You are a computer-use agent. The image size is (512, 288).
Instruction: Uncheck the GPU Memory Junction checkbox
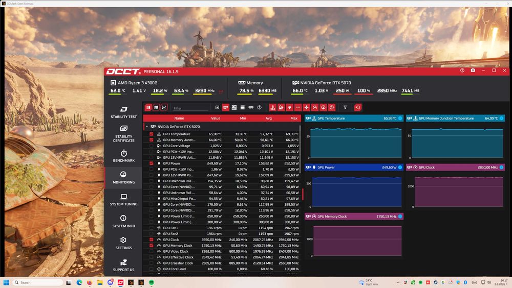tap(151, 140)
